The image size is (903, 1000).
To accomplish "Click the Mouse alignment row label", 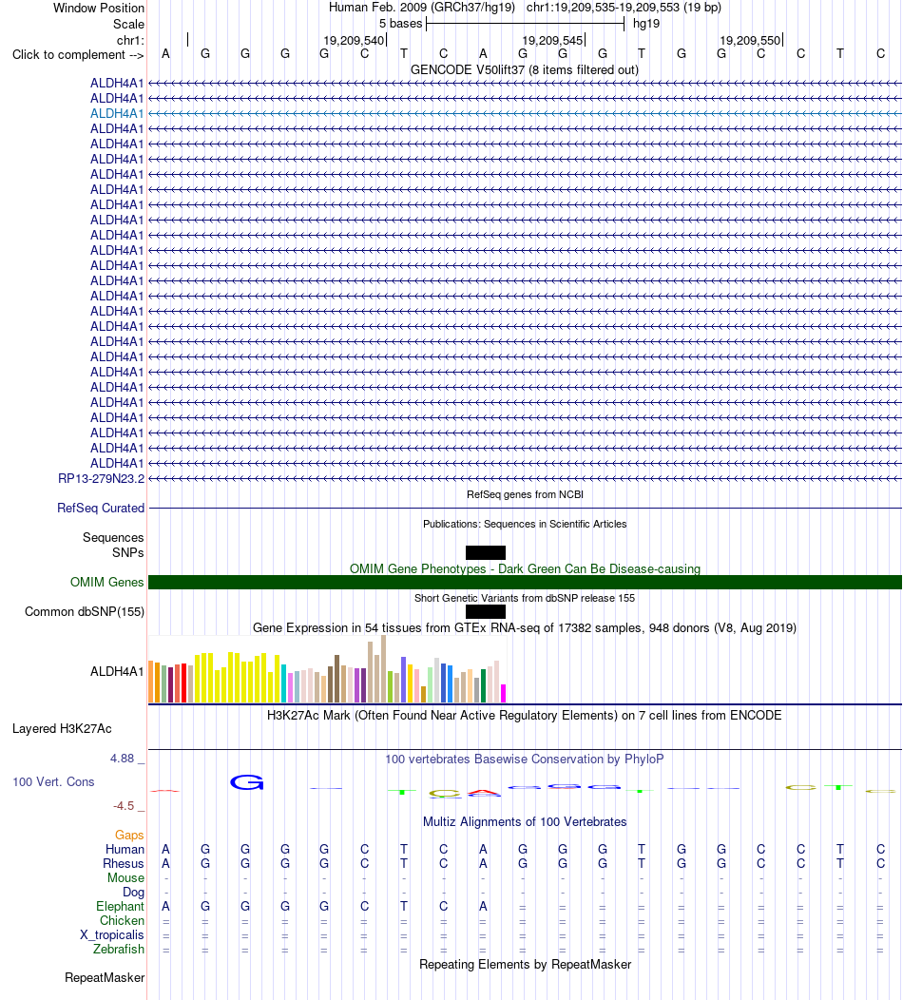I will point(125,878).
